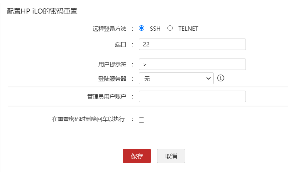Click the SSH option label text
The image size is (288, 172).
click(155, 29)
